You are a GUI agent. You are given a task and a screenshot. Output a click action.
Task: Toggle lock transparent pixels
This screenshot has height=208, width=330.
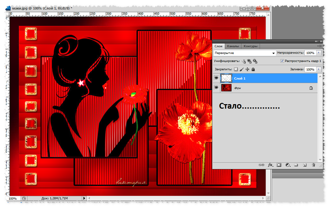coord(236,69)
